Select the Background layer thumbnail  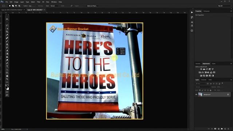(200, 95)
